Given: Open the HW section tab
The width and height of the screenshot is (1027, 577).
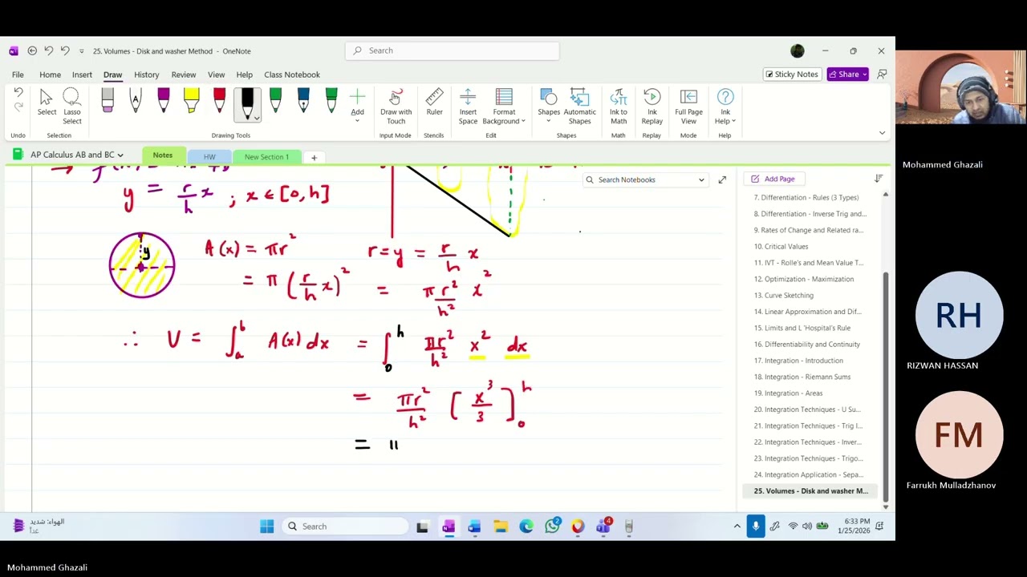Looking at the screenshot, I should [x=209, y=157].
